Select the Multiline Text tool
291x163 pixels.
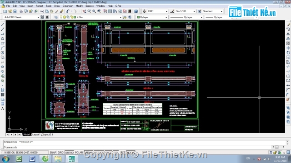(x=2, y=109)
